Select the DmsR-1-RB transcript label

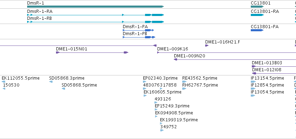click(x=39, y=18)
